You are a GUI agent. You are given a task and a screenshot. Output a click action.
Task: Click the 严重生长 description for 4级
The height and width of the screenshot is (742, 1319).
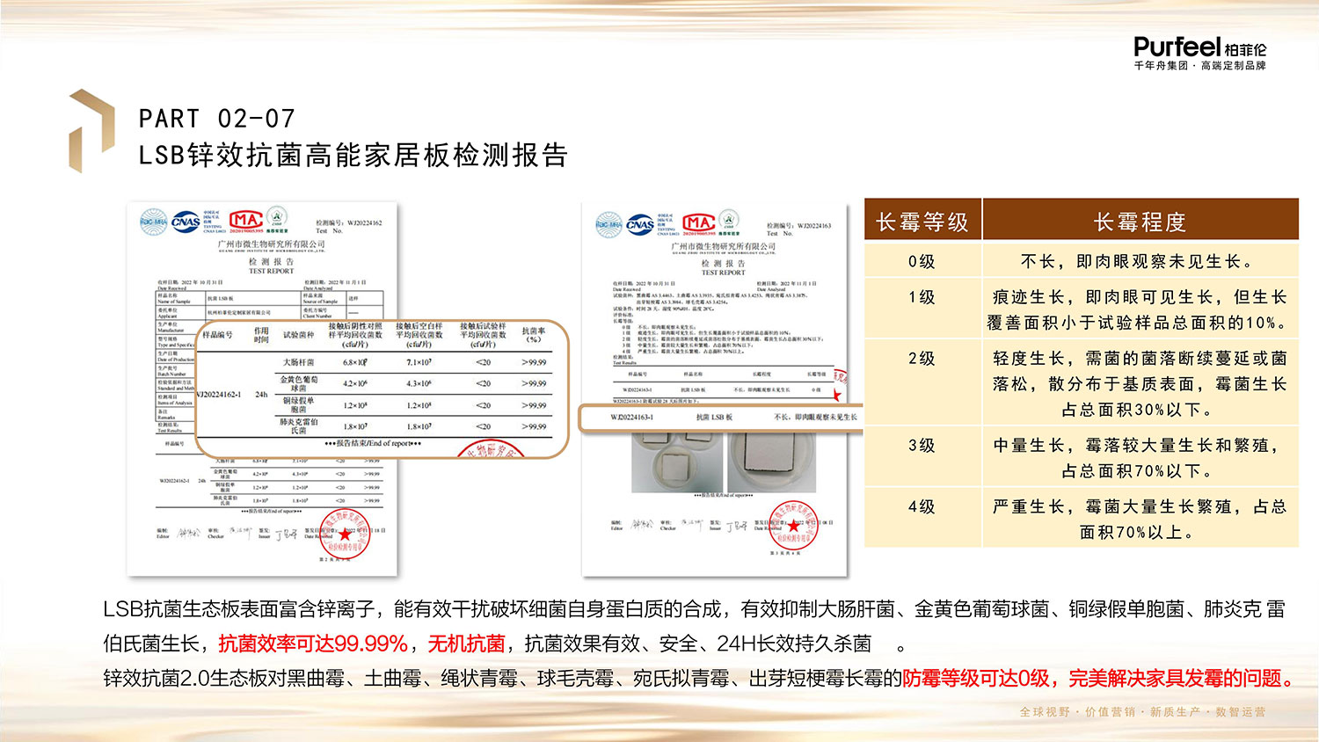click(x=1140, y=520)
